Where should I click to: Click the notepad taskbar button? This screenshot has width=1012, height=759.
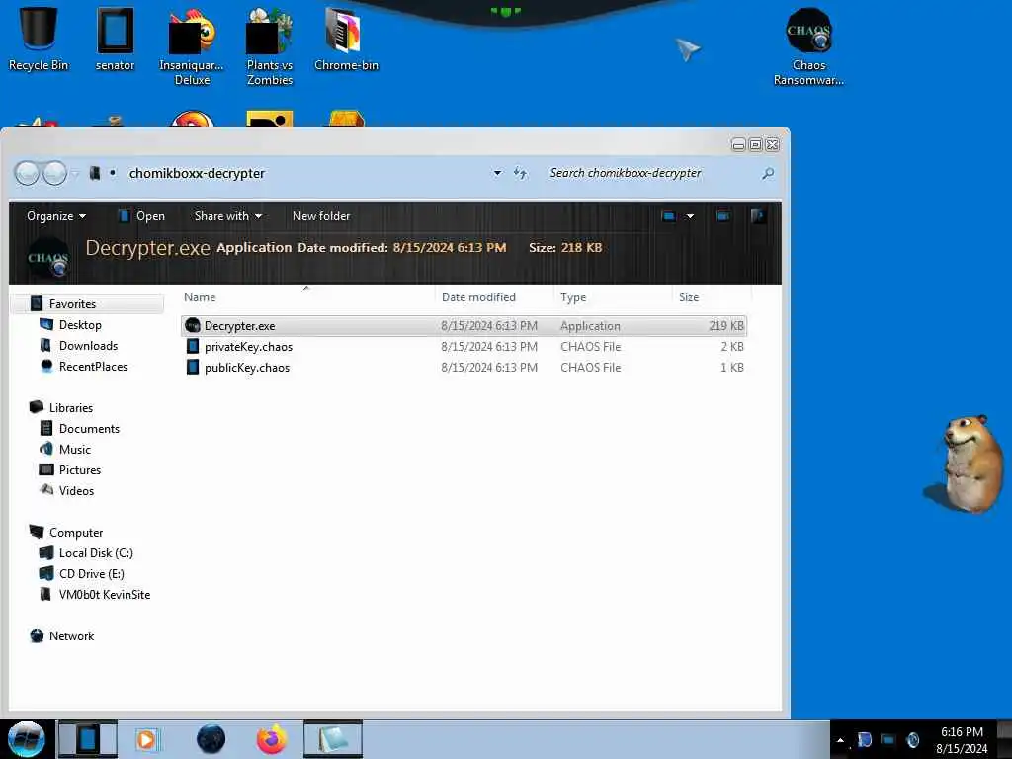[333, 739]
